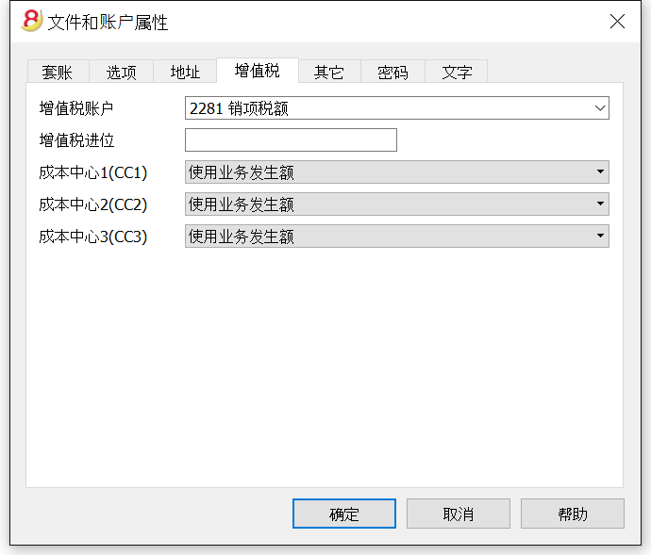Image resolution: width=651 pixels, height=555 pixels.
Task: Close the 文件和账户属性 dialog
Action: [617, 21]
